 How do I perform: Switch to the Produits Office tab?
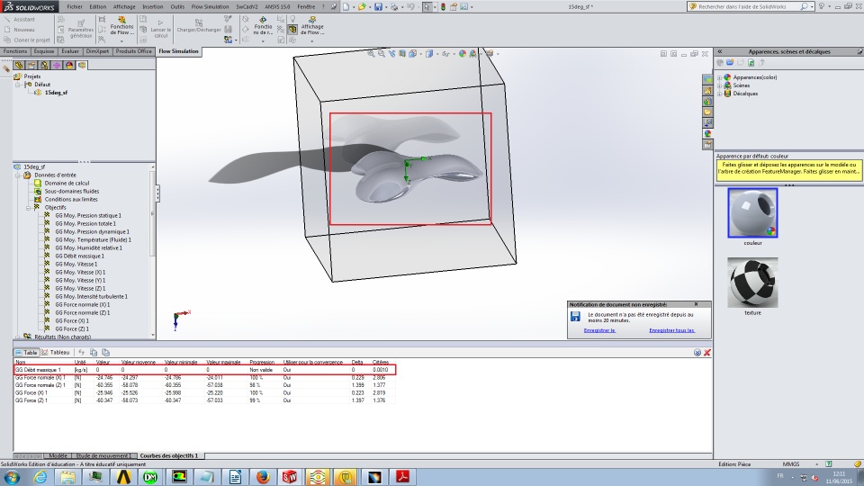[x=133, y=51]
